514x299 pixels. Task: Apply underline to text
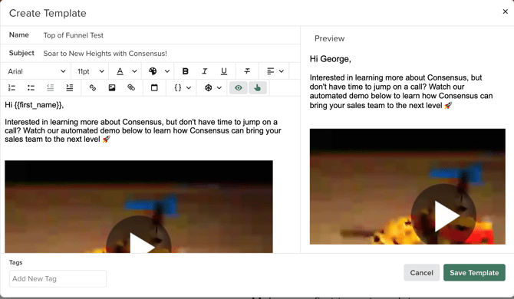coord(224,71)
